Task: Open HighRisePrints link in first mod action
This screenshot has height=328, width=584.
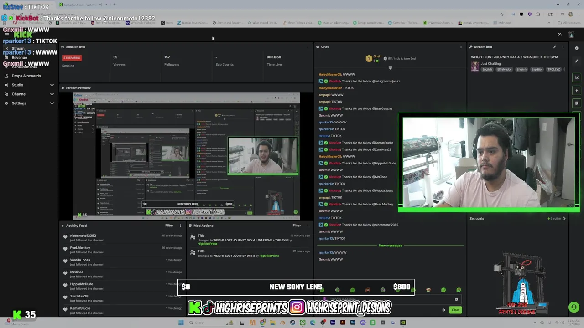Action: 207,244
